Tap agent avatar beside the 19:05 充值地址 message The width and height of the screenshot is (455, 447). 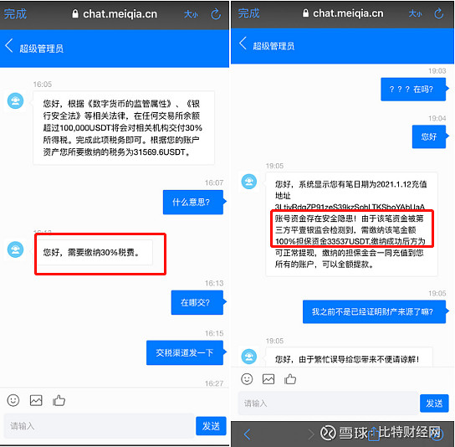[249, 182]
